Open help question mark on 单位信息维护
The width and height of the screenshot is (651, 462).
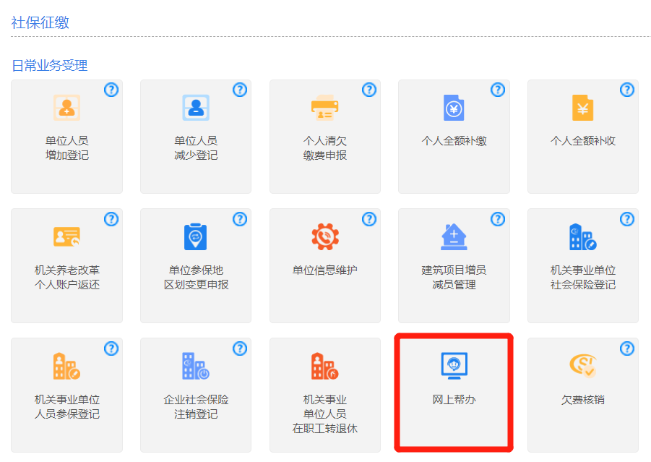(x=369, y=219)
